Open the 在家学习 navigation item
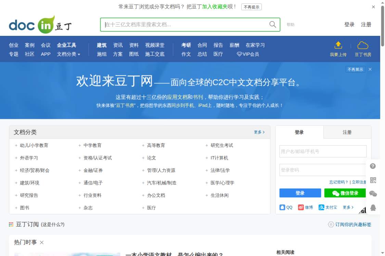The height and width of the screenshot is (256, 385). click(x=255, y=45)
